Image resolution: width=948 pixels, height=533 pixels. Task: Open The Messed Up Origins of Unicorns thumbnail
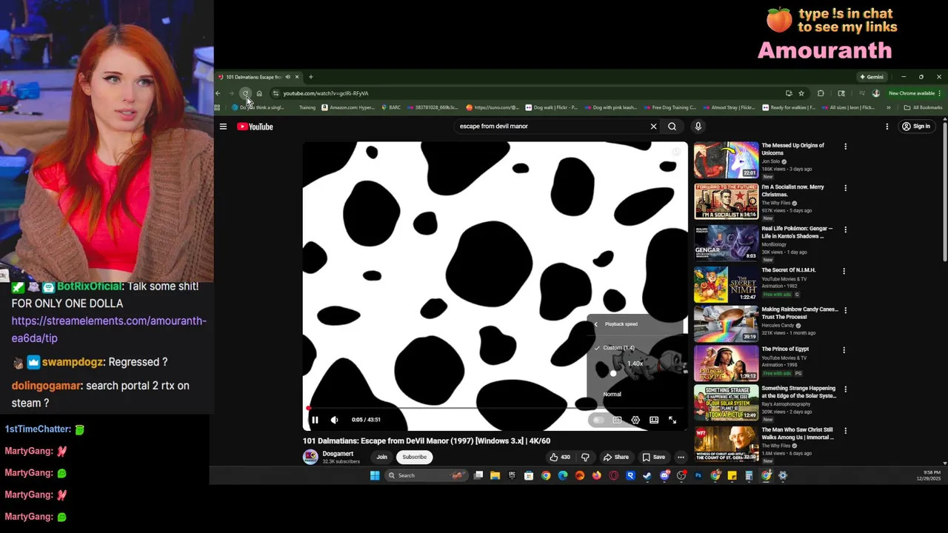tap(726, 160)
